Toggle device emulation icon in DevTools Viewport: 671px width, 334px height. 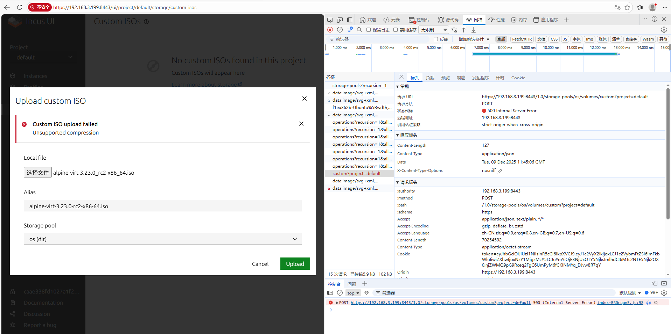pyautogui.click(x=340, y=20)
